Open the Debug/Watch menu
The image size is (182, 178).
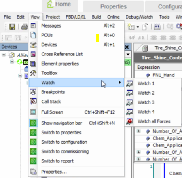click(x=139, y=17)
